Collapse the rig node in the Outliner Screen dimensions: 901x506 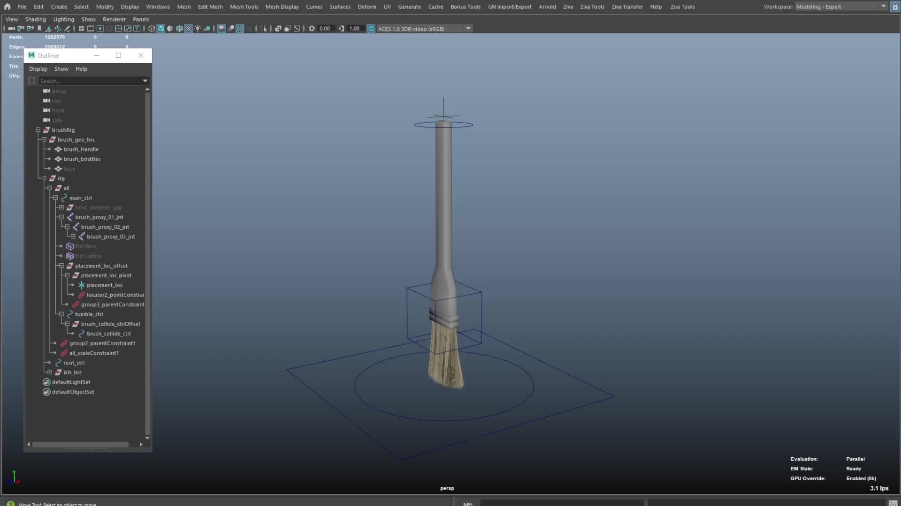[x=44, y=178]
